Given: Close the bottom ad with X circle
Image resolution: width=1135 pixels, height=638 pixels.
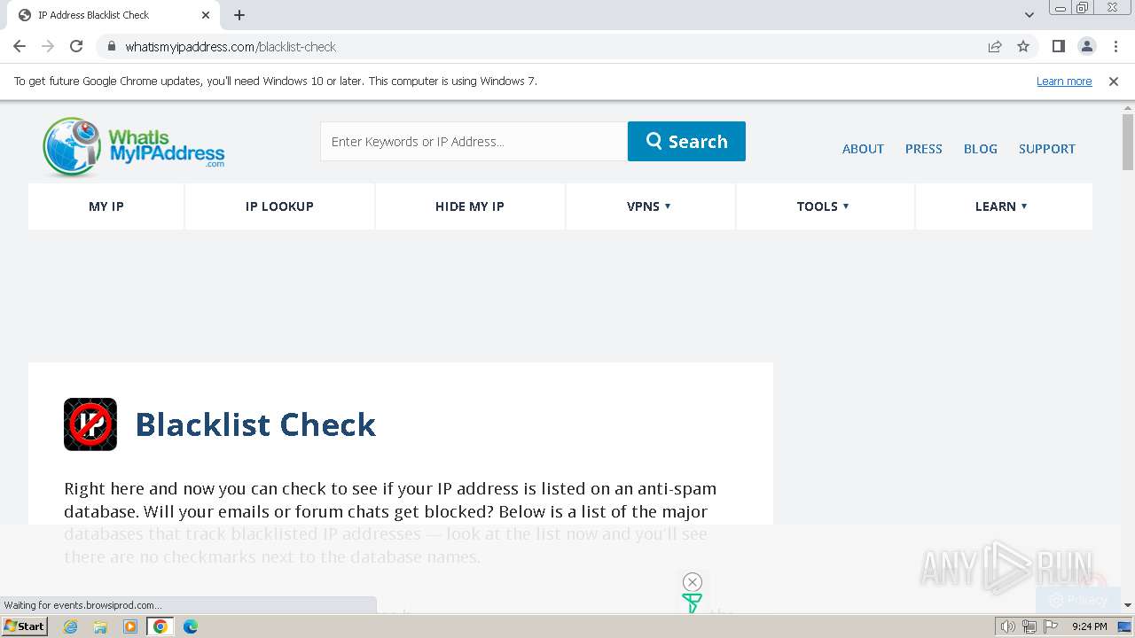Looking at the screenshot, I should (x=693, y=582).
